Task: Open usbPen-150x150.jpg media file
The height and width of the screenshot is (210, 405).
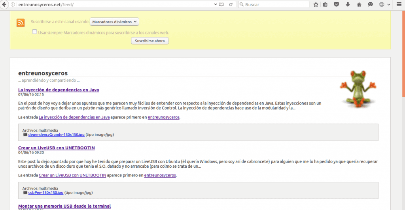Action: coord(46,193)
